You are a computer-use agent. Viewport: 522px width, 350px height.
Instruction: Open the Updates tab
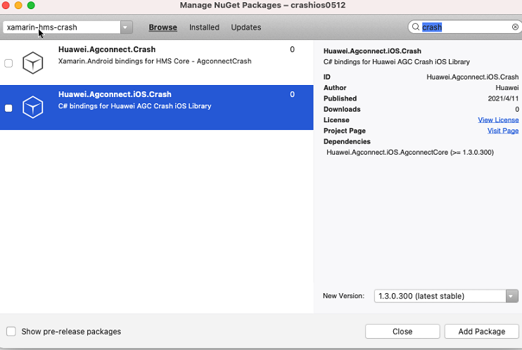point(246,27)
